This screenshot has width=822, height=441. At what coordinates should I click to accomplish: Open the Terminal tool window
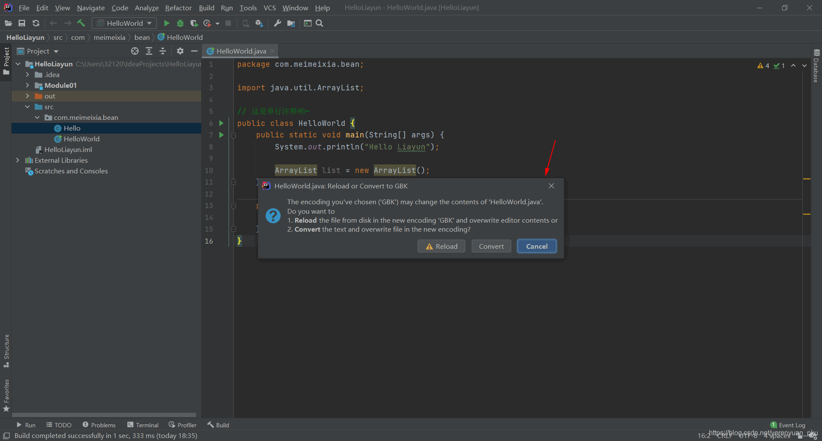tap(143, 425)
